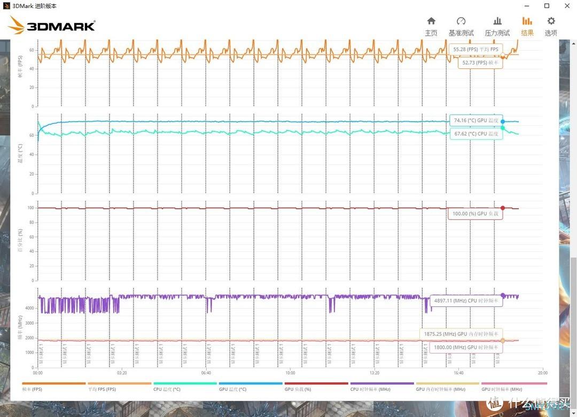Toggle the GPU 时钟频率 (MHz) legend series
577x417 pixels.
514,387
